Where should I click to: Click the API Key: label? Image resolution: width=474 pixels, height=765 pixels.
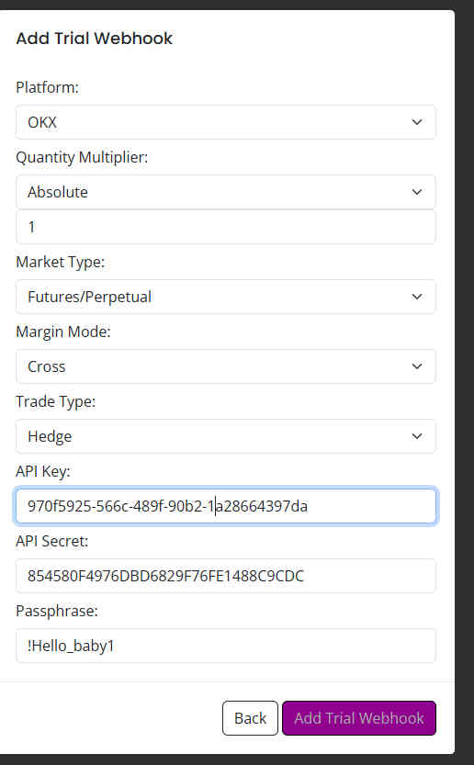coord(43,471)
